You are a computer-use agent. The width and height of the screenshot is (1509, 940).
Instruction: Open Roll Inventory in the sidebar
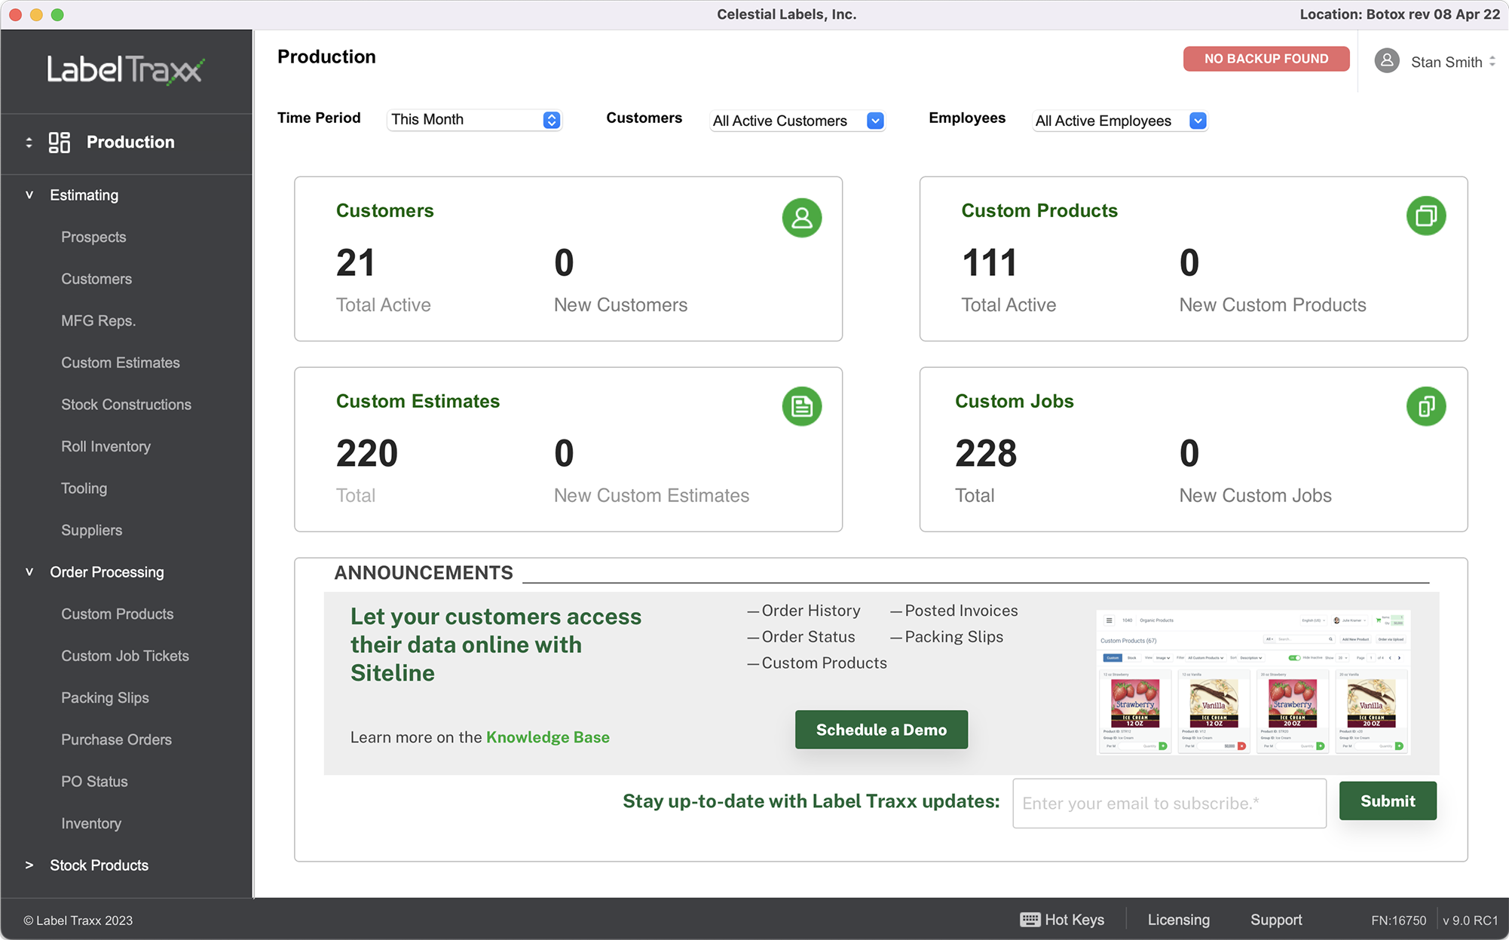(x=106, y=447)
